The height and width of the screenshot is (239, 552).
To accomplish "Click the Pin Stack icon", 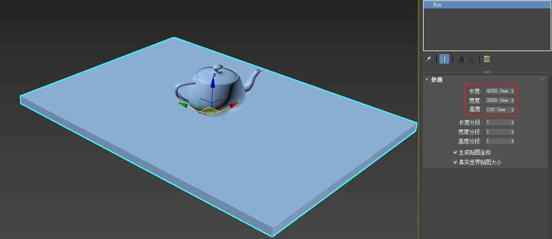I will pyautogui.click(x=428, y=59).
